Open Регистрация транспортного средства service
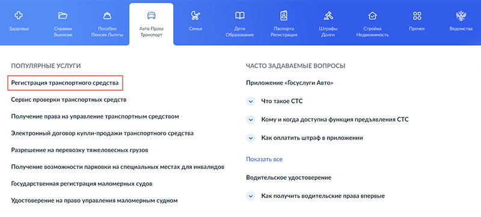 [65, 83]
